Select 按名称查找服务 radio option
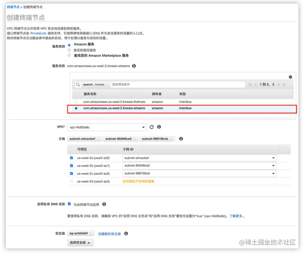303x253 pixels. coord(69,50)
